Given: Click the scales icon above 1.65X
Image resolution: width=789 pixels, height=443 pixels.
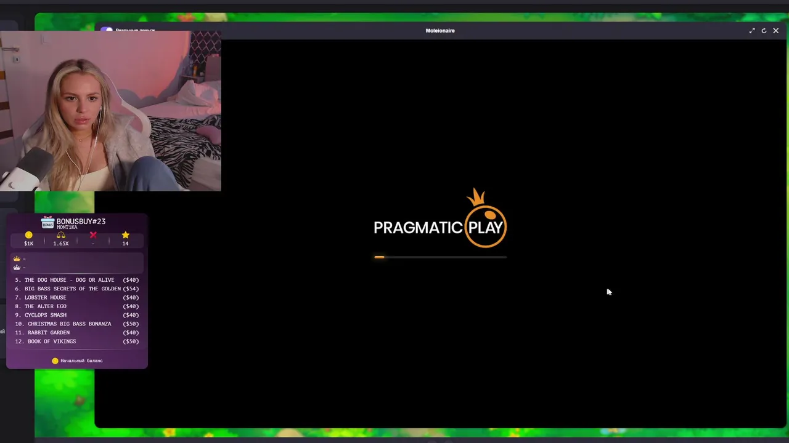Looking at the screenshot, I should [60, 235].
